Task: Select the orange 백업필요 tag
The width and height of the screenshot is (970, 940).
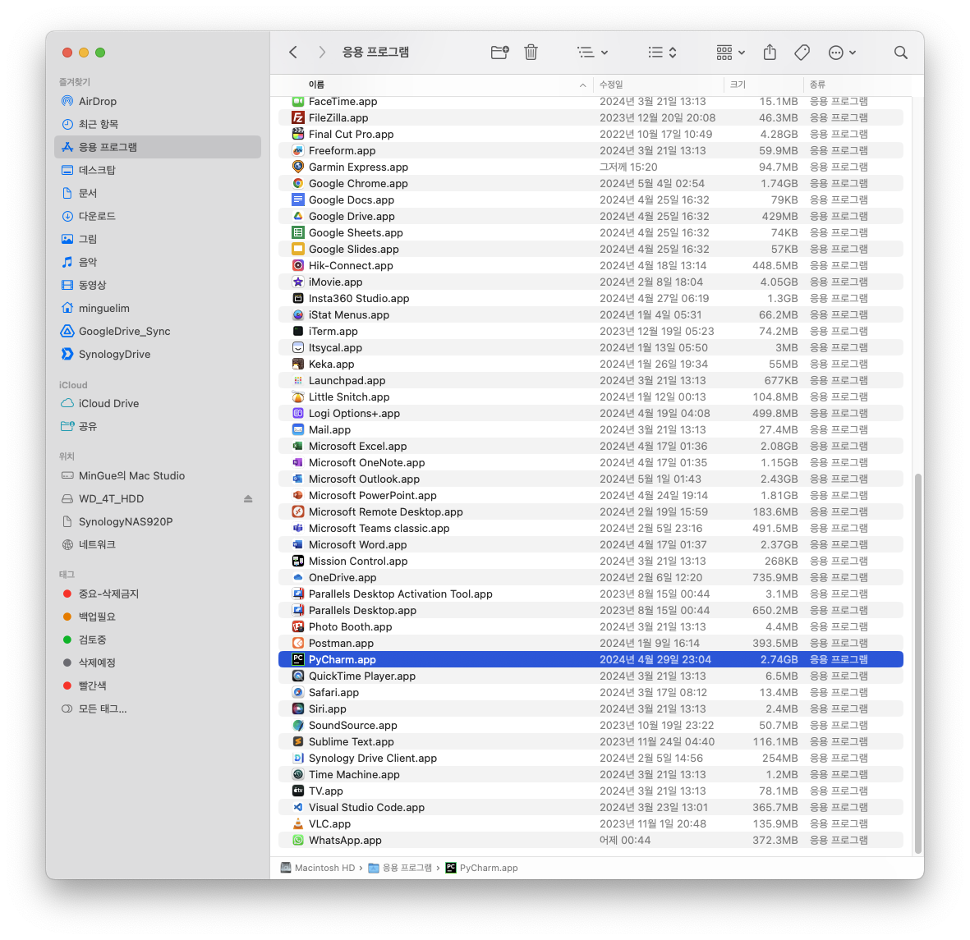Action: click(158, 617)
